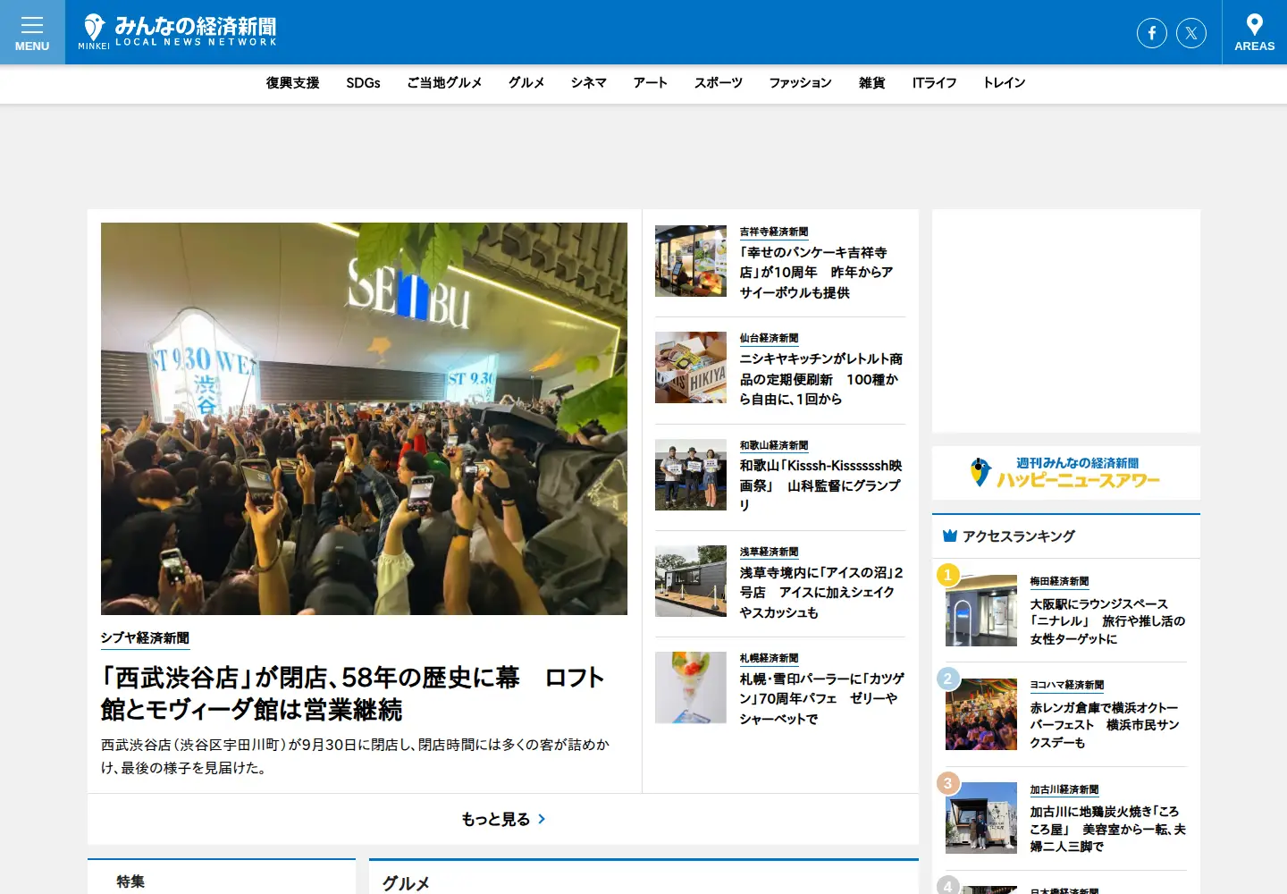Screen dimensions: 1287x894
Task: Open the AREAS location pin
Action: click(1255, 32)
